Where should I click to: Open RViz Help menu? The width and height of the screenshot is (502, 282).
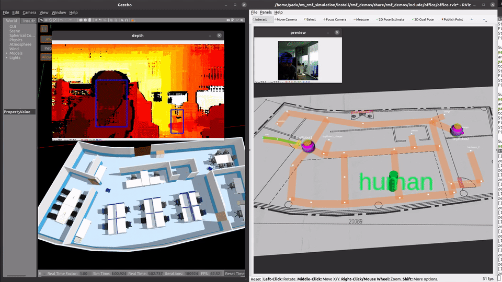point(278,12)
